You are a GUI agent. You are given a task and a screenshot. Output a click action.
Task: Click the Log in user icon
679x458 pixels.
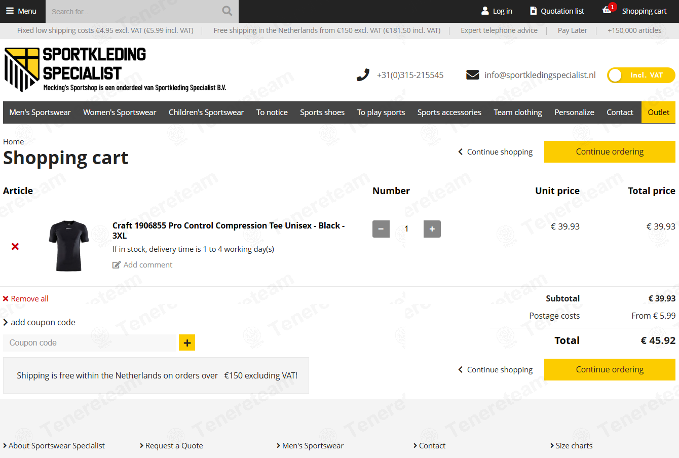click(485, 11)
